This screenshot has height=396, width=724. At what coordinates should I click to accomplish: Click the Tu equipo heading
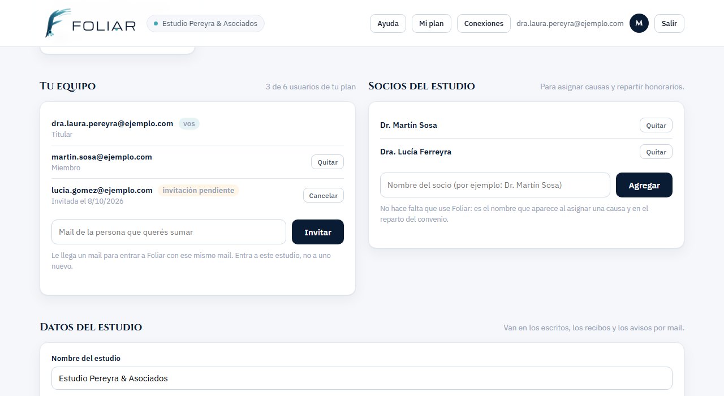pyautogui.click(x=67, y=86)
